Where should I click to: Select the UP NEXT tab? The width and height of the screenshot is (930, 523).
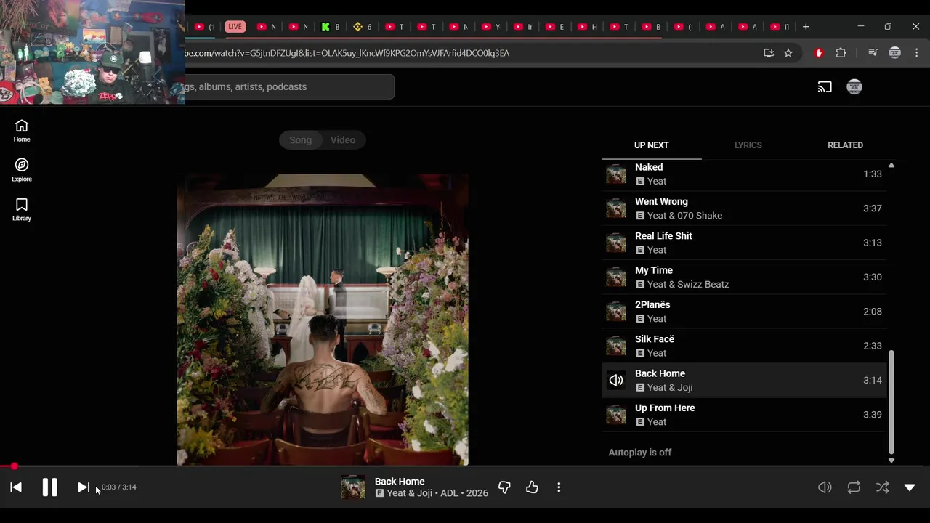coord(651,145)
